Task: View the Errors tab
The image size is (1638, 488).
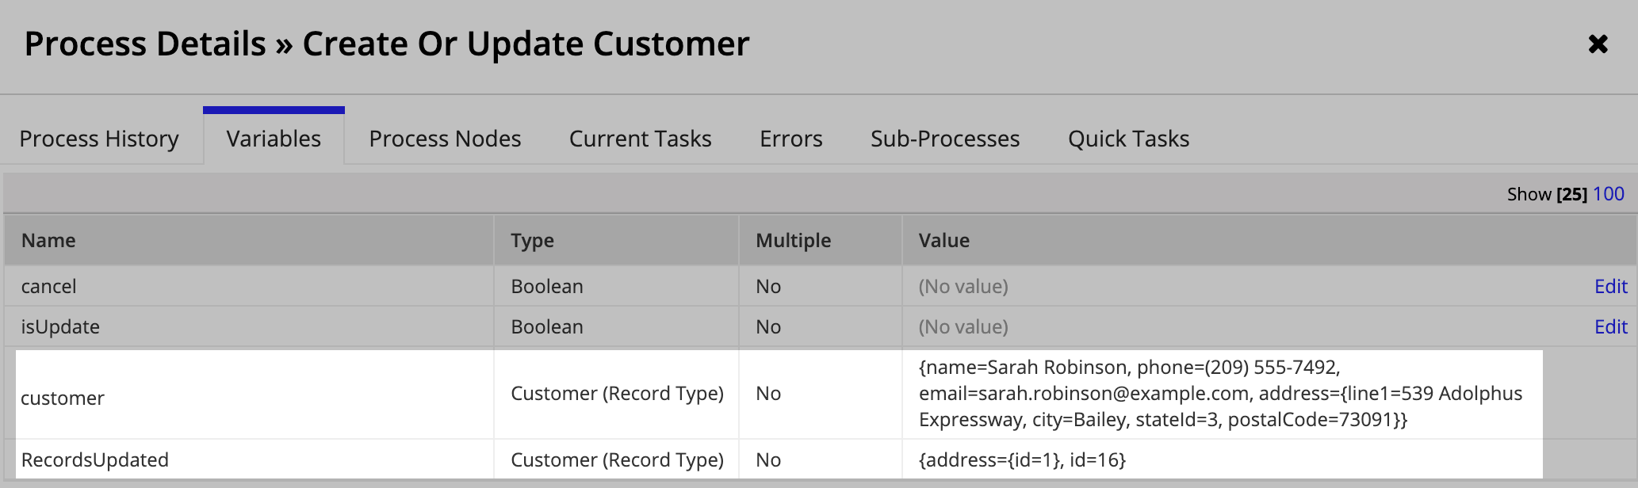Action: click(x=790, y=139)
